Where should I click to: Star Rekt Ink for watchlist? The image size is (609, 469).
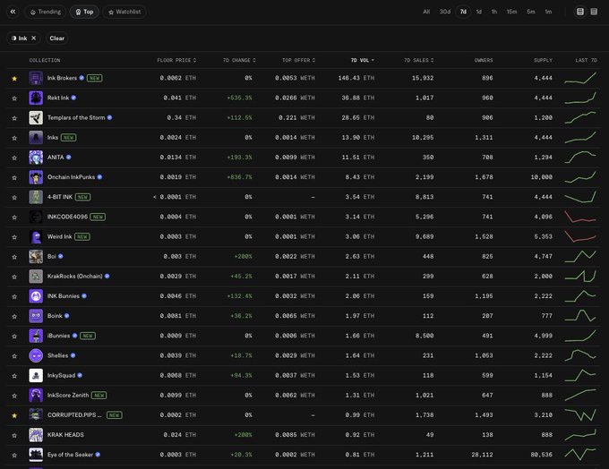[14, 98]
